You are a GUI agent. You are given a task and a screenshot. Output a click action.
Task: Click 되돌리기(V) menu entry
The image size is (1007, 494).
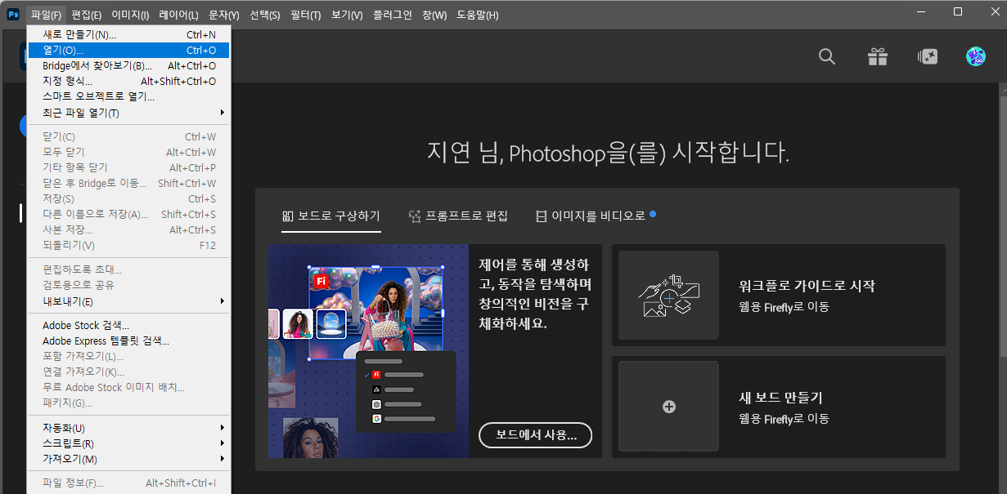tap(128, 245)
